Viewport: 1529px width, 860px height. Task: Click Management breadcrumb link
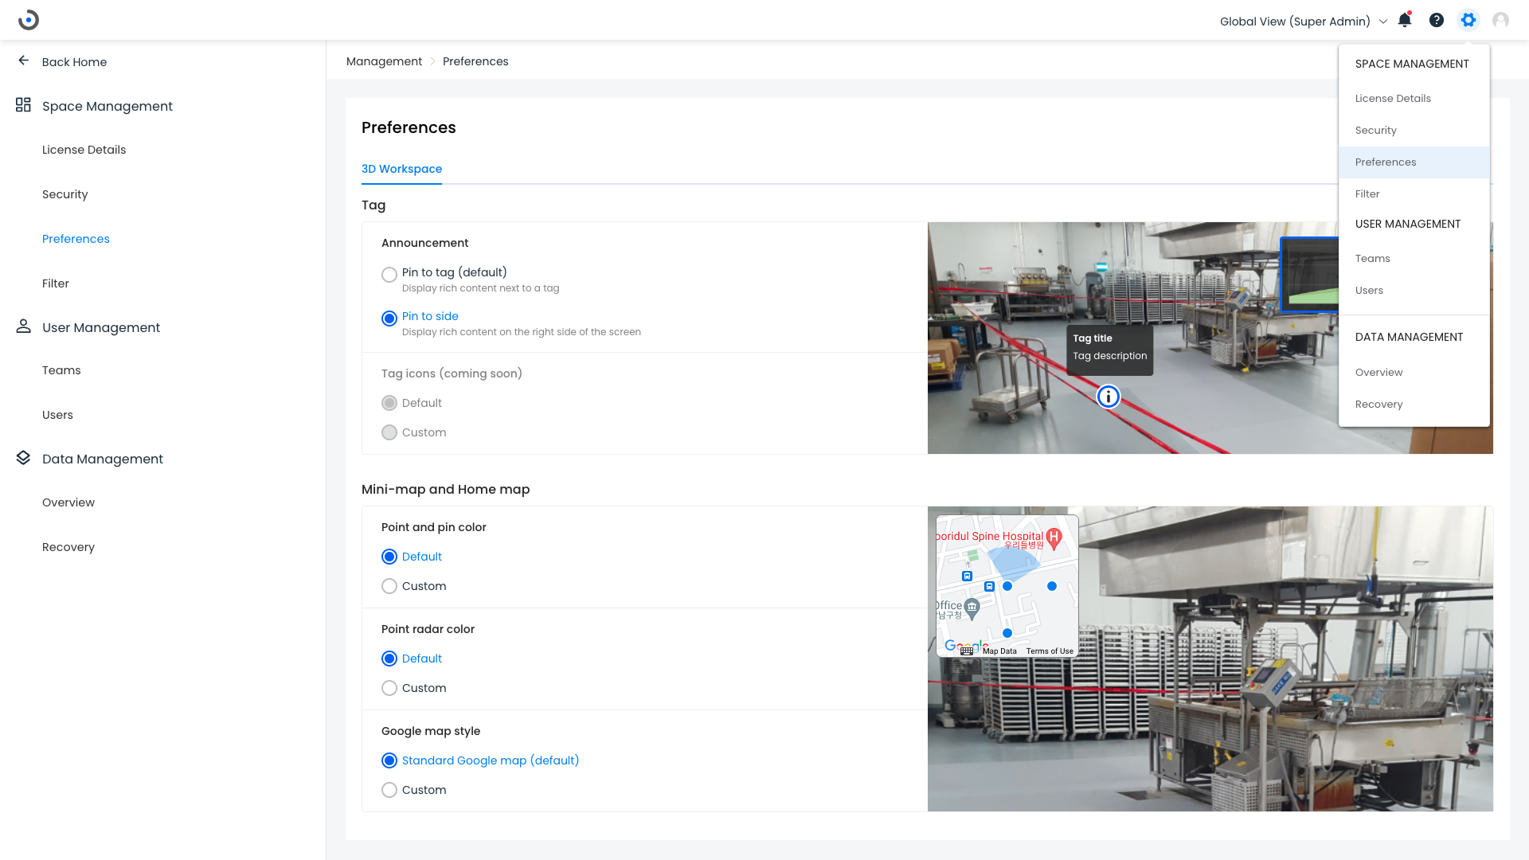tap(384, 61)
